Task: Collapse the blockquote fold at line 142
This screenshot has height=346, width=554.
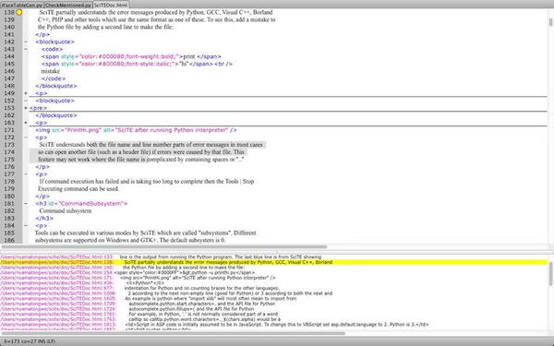Action: point(26,42)
